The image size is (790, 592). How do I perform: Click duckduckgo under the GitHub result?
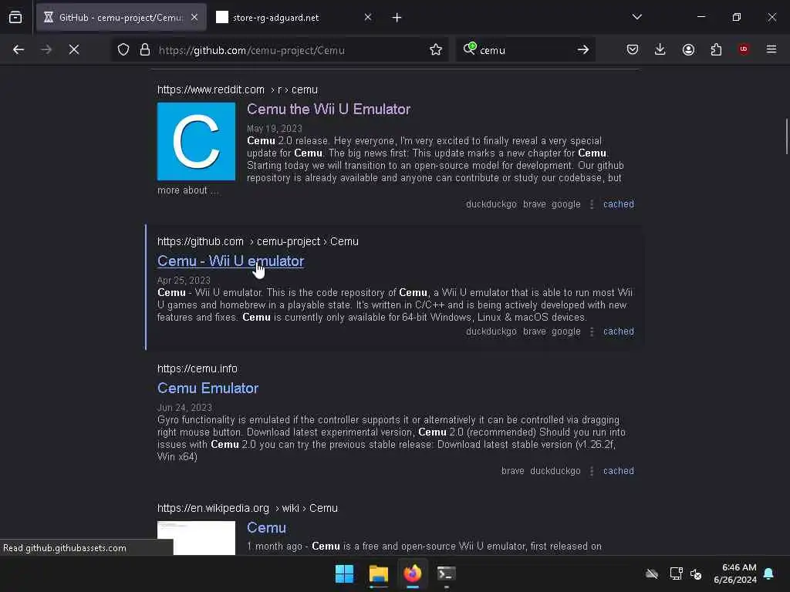coord(491,331)
